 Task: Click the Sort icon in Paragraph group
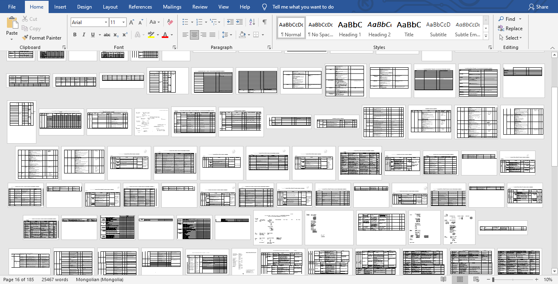click(x=252, y=22)
